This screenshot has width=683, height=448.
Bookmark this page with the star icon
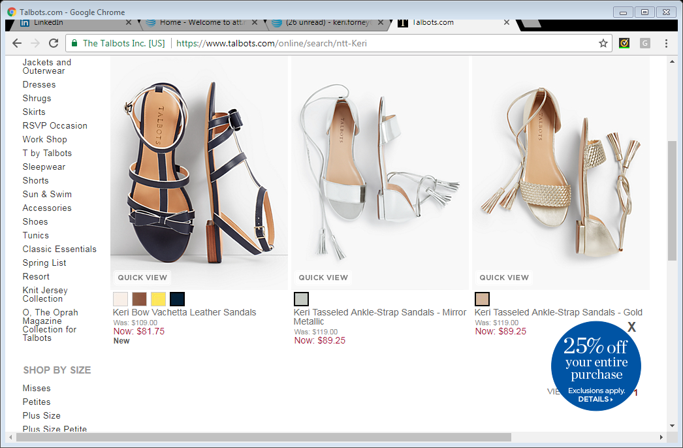(x=603, y=43)
